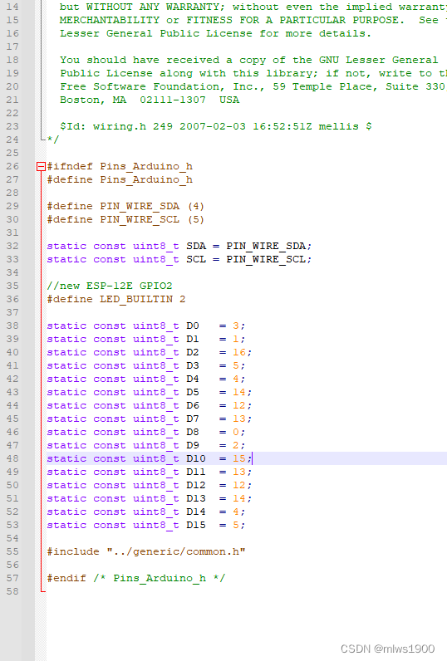The image size is (447, 661).
Task: Click line number 48 in margin
Action: pos(12,458)
